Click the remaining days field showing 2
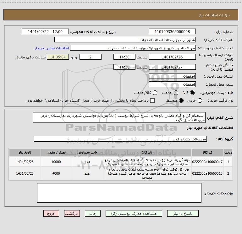Image resolution: width=242 pixels, height=234 pixels. click(91, 57)
